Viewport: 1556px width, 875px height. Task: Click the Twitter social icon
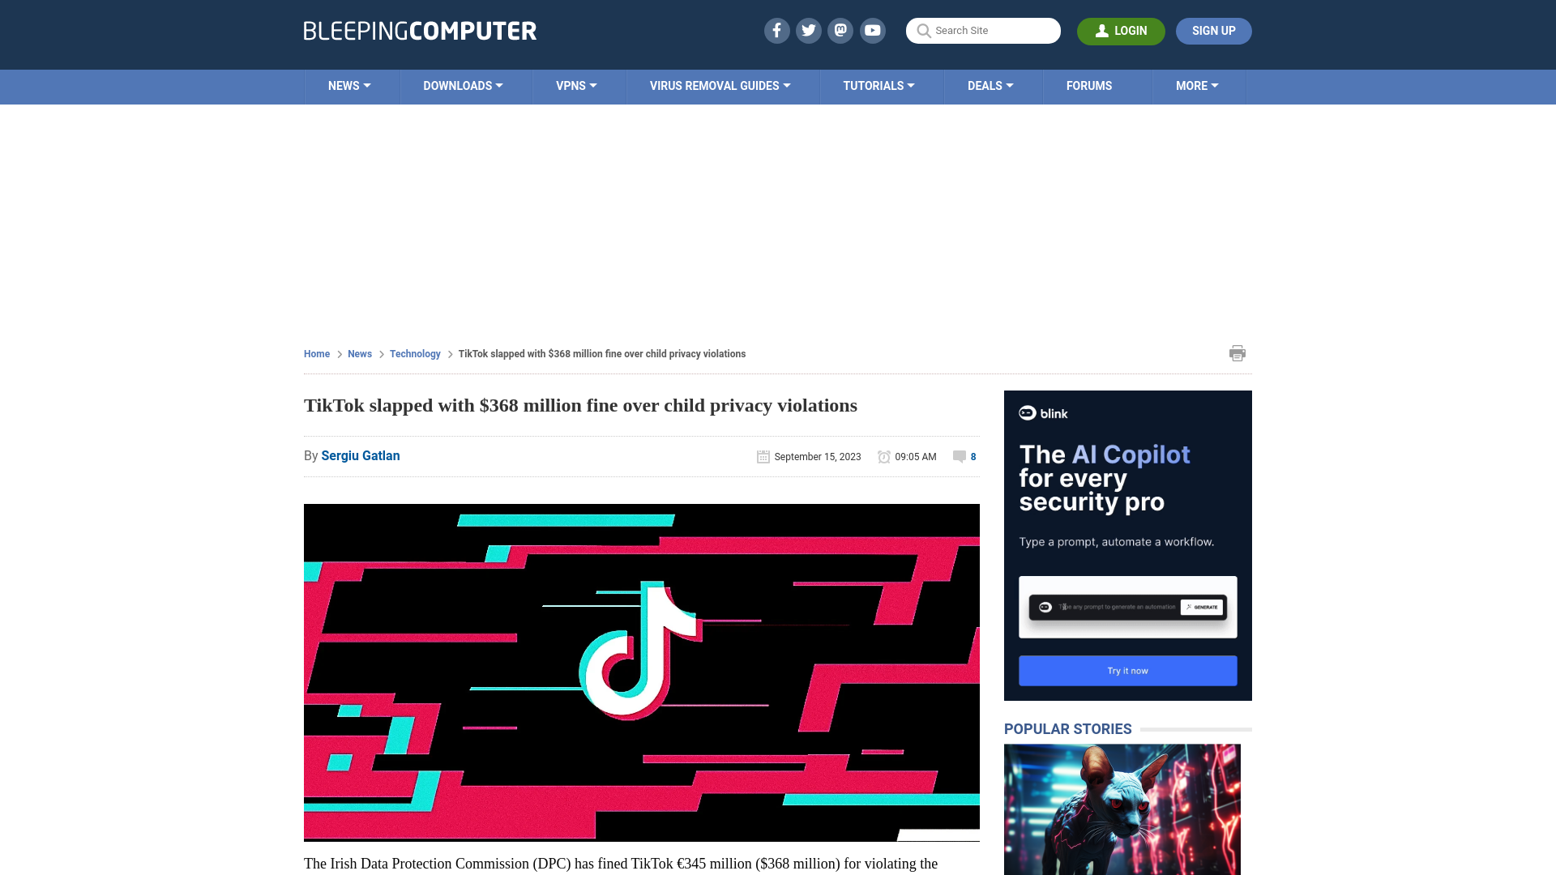808,30
